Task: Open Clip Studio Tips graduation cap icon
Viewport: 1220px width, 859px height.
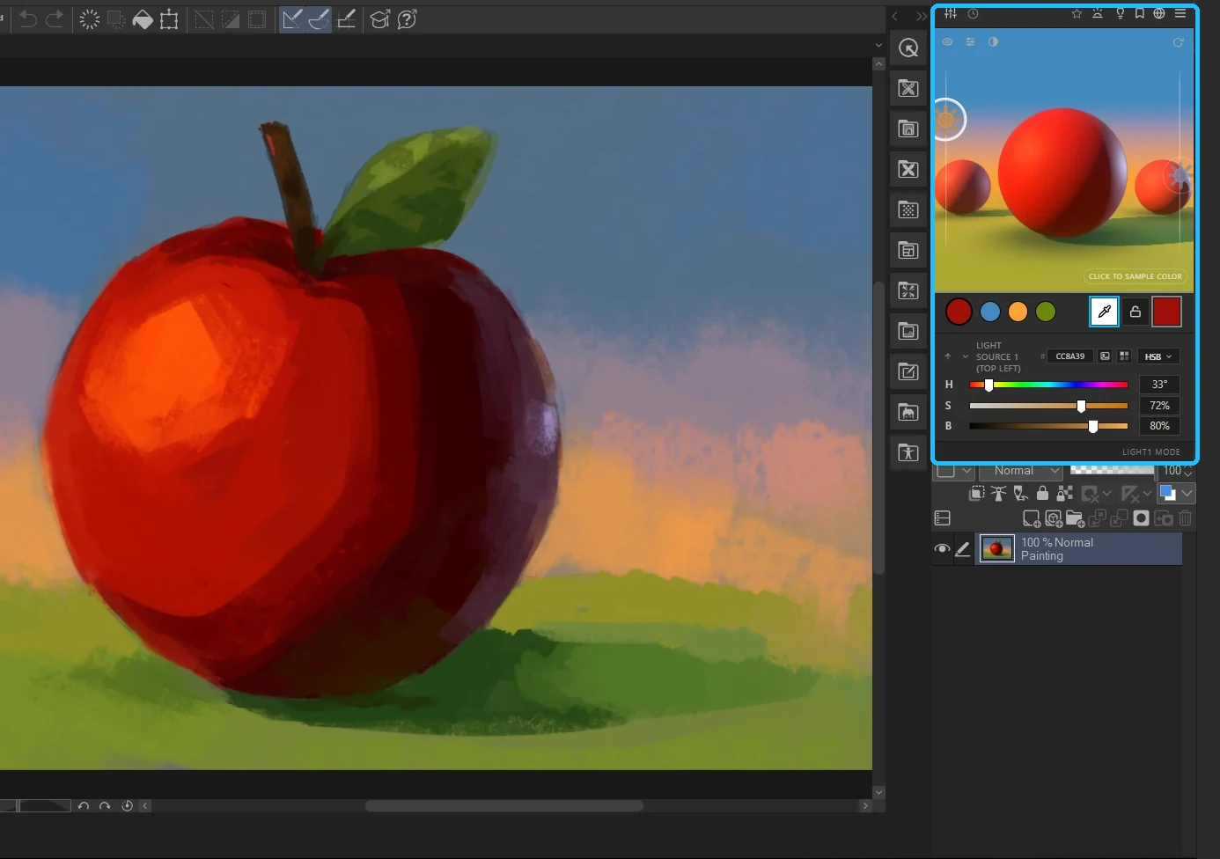Action: [380, 19]
